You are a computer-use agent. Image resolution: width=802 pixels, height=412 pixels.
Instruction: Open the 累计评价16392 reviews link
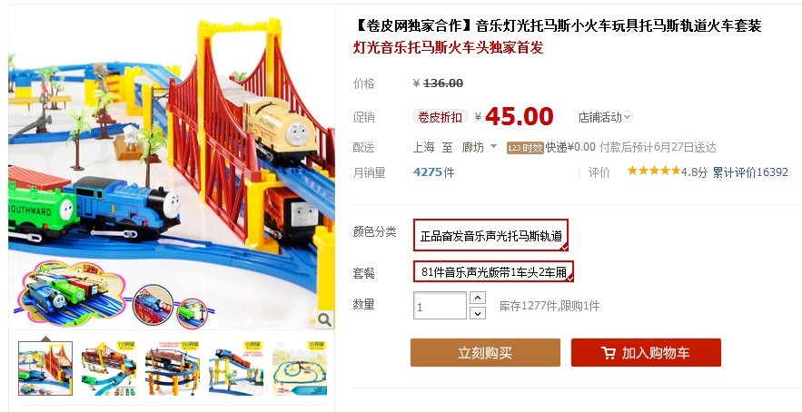click(x=750, y=172)
